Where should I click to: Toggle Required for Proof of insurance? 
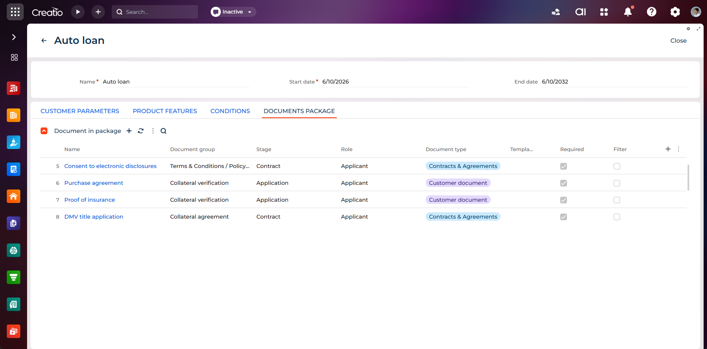pyautogui.click(x=564, y=200)
